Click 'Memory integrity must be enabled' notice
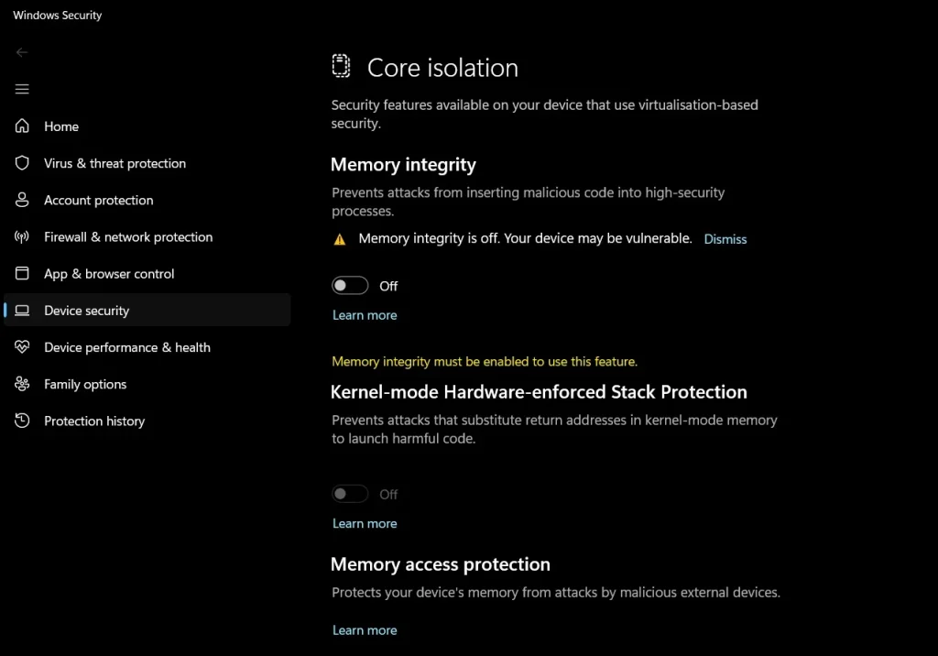The image size is (938, 656). tap(485, 362)
